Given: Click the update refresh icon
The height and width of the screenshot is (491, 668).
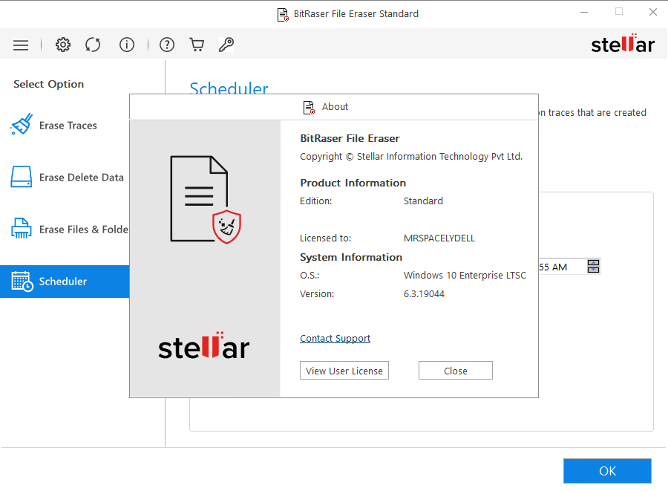Looking at the screenshot, I should tap(93, 45).
